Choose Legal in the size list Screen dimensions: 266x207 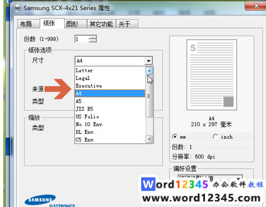(x=110, y=78)
